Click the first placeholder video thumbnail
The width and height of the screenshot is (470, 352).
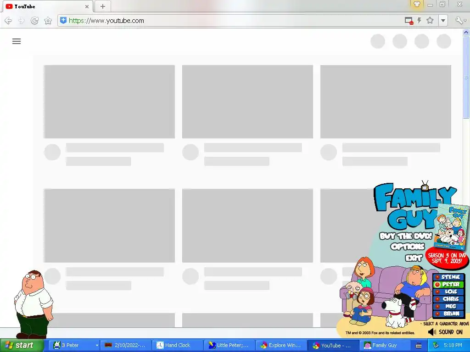click(109, 101)
